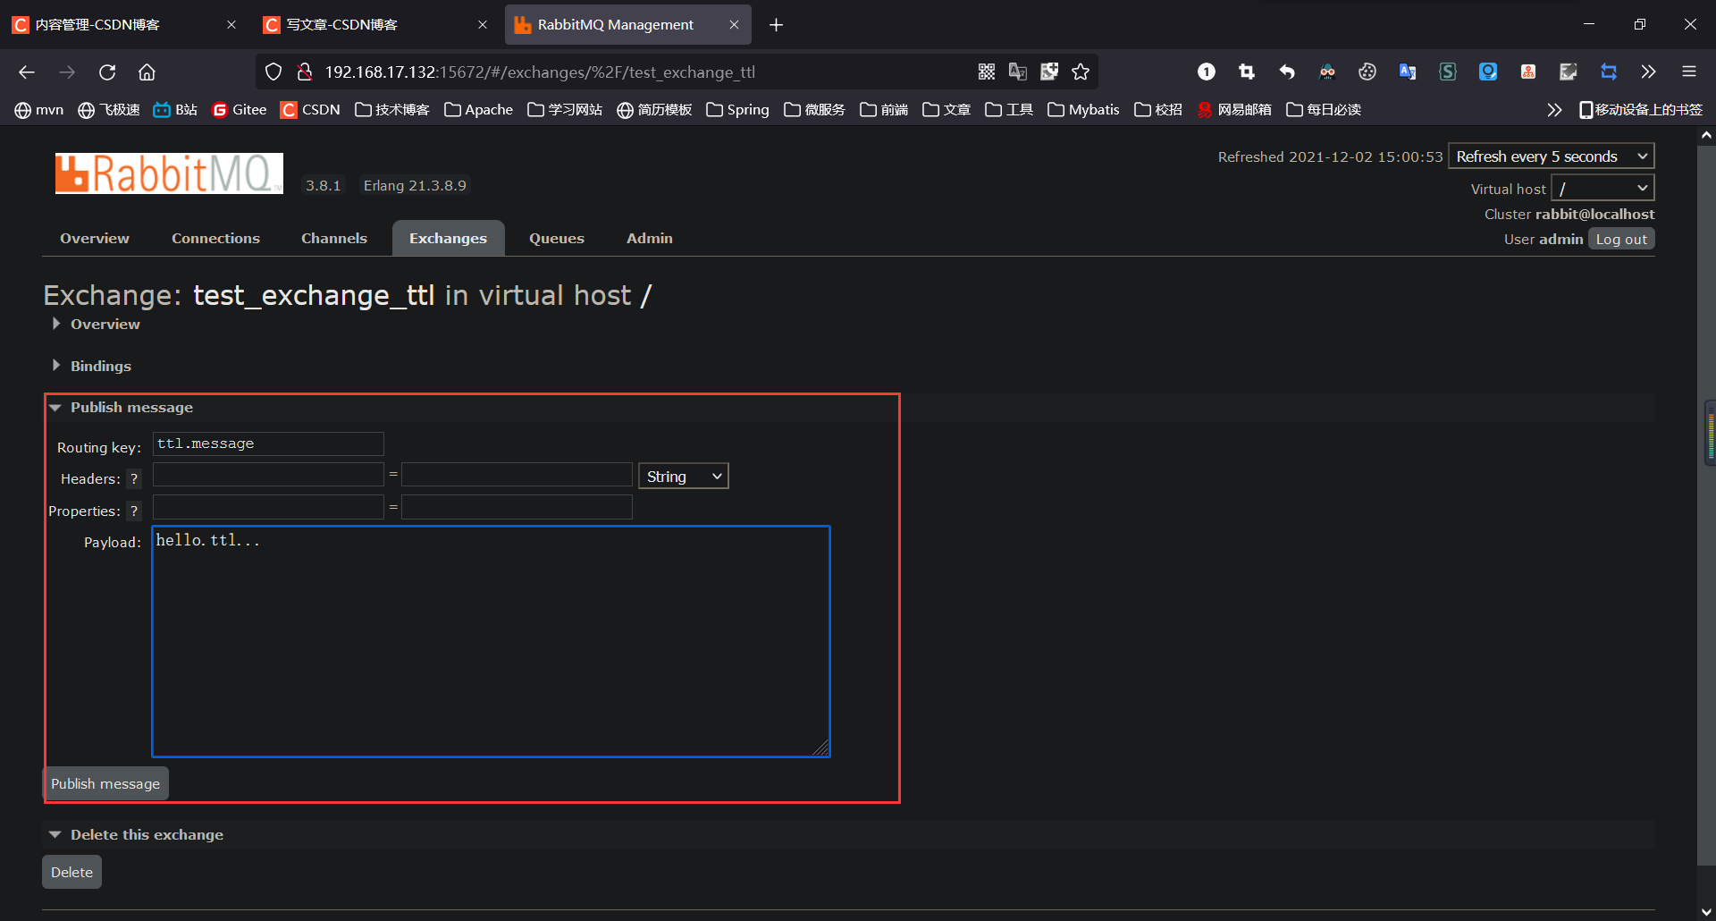
Task: Bookmark this page with the star icon
Action: click(x=1081, y=72)
